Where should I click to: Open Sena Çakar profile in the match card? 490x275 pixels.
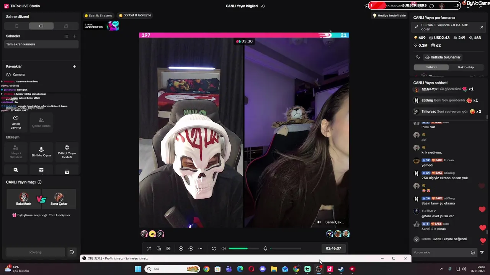(x=59, y=199)
